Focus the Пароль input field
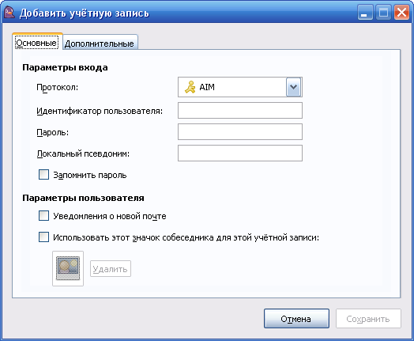Screen dimensions: 414x341 [x=240, y=132]
